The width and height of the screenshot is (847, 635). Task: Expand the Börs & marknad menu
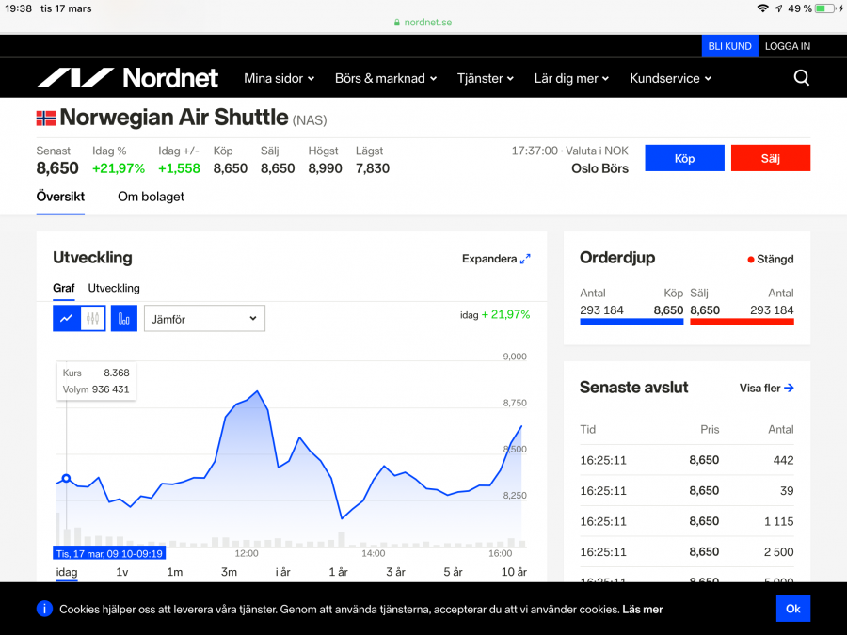pyautogui.click(x=386, y=78)
